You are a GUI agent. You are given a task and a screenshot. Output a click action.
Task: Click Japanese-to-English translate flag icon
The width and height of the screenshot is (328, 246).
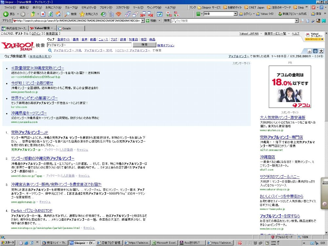coord(169,14)
